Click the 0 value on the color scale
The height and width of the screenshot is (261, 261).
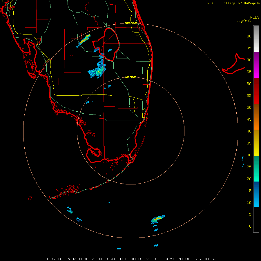[250, 226]
